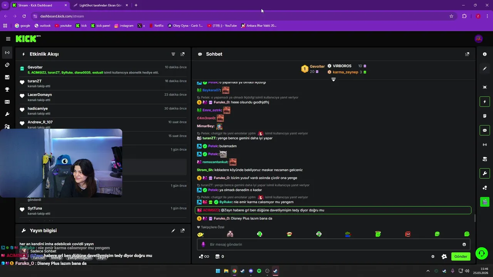493x277 pixels.
Task: Open the instagram bookmark
Action: 124,26
